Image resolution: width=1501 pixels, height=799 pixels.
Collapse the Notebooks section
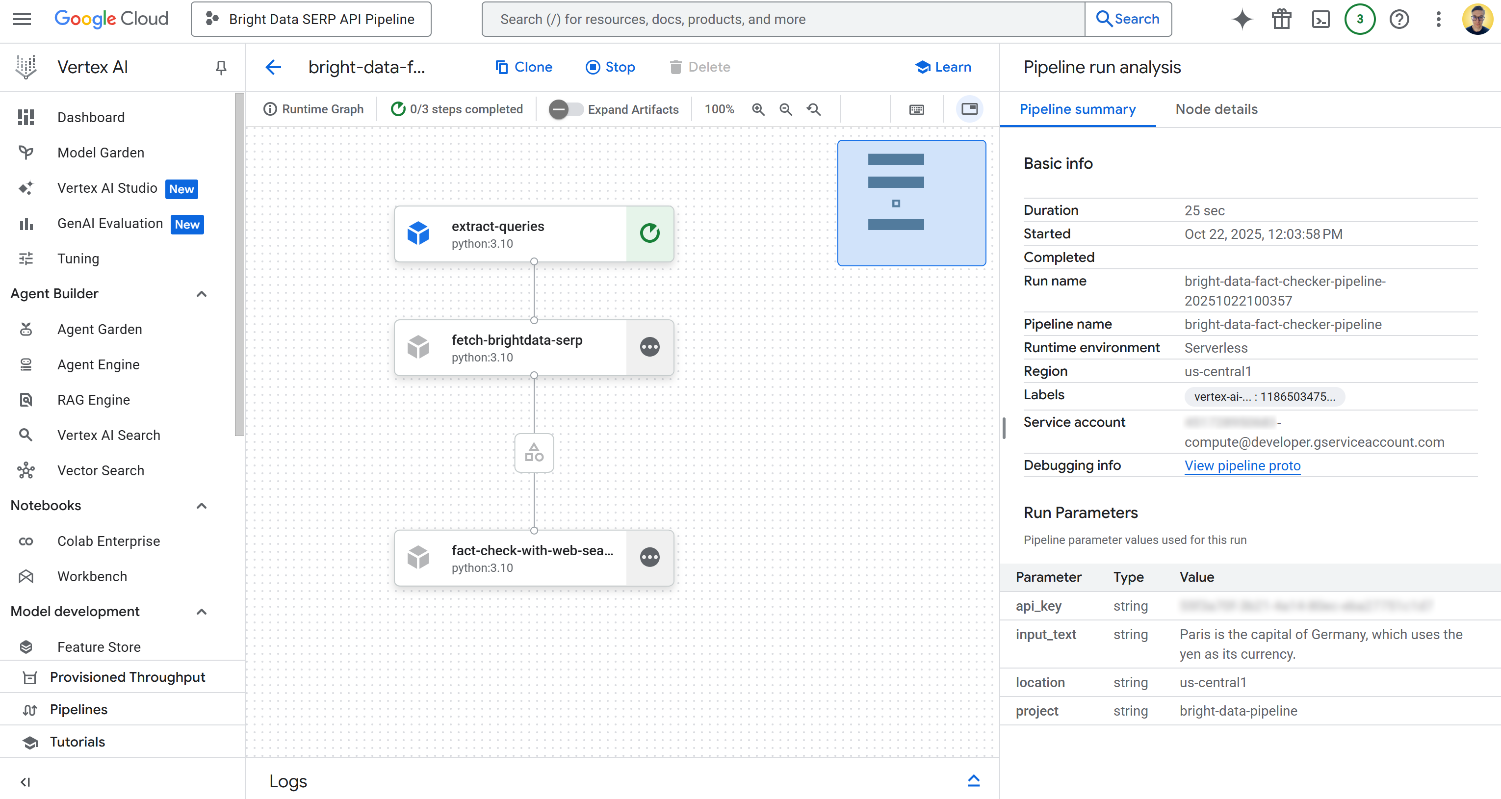coord(202,506)
